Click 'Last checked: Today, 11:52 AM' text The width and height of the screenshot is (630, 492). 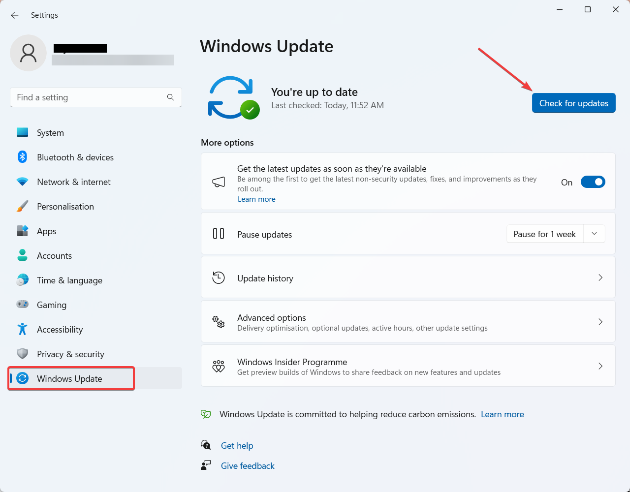pos(327,105)
